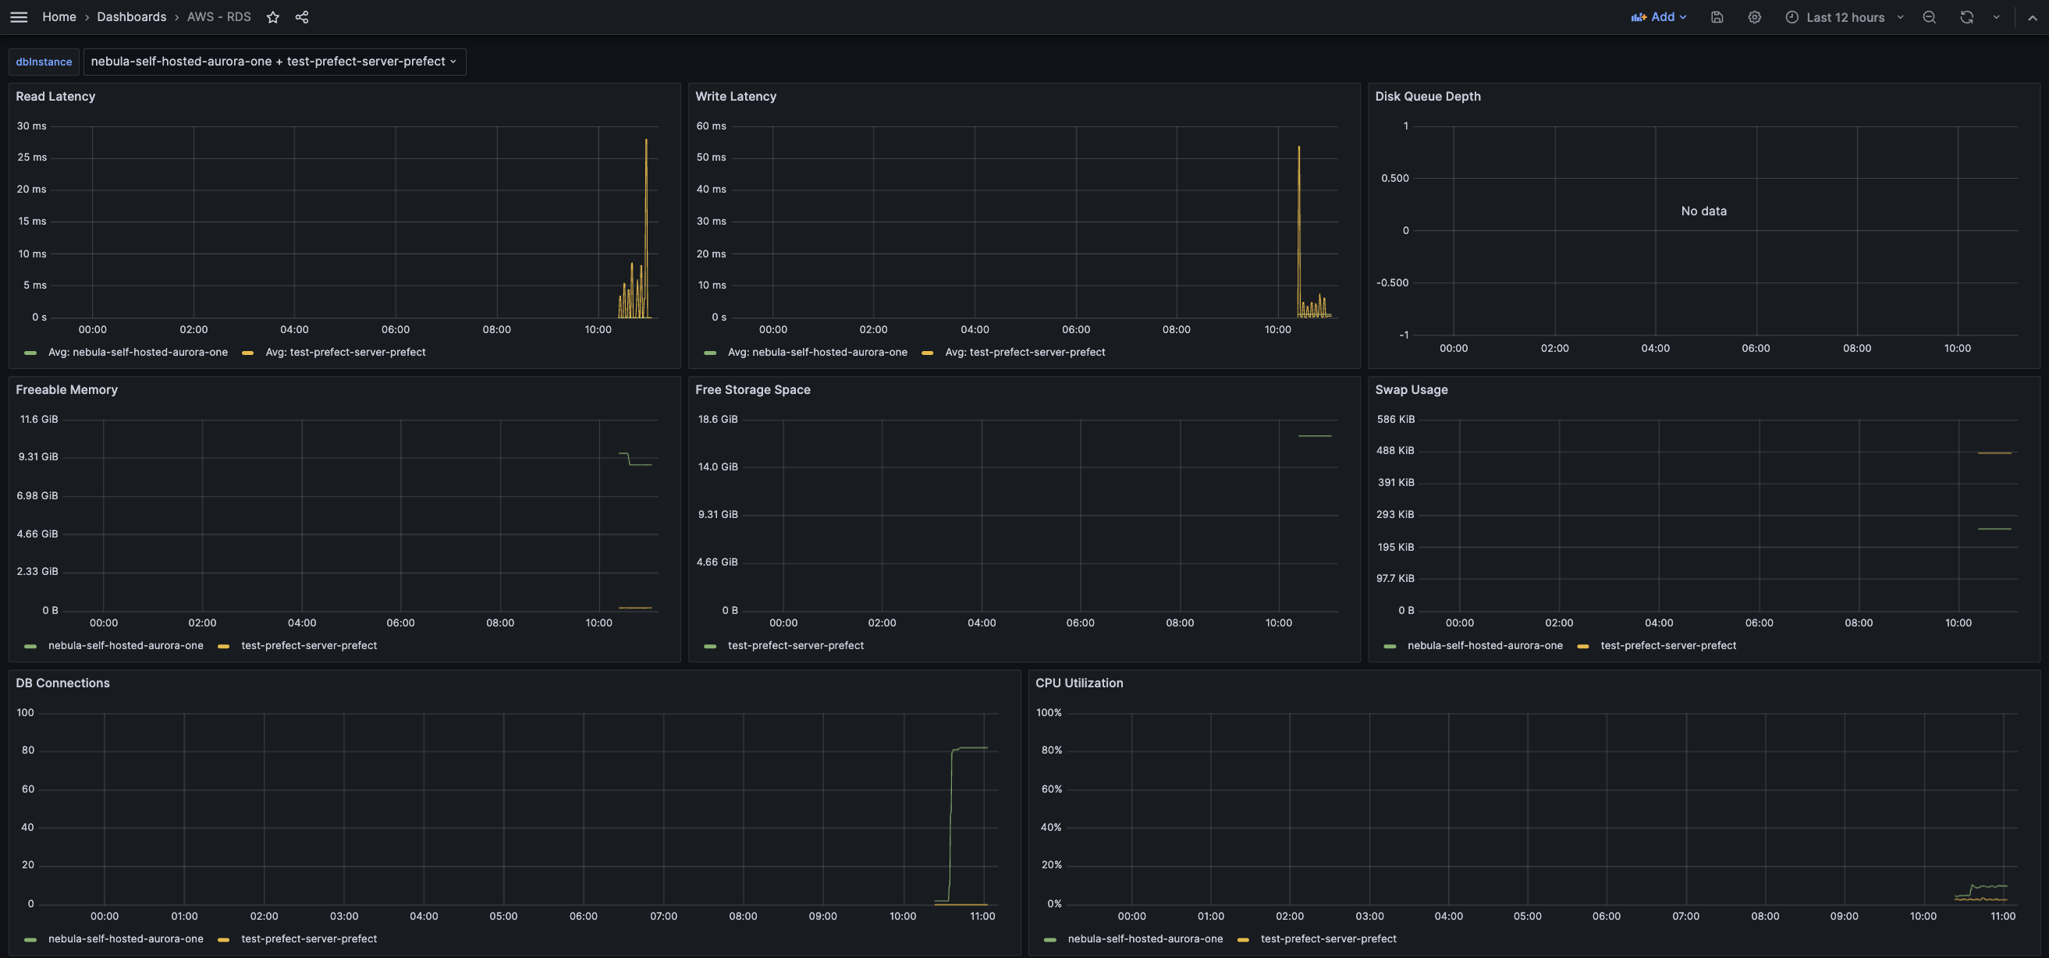Collapse the dashboard controls with the chevron
The height and width of the screenshot is (958, 2049).
(2029, 16)
